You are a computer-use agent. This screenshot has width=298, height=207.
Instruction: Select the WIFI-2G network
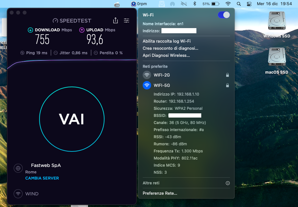coord(186,75)
